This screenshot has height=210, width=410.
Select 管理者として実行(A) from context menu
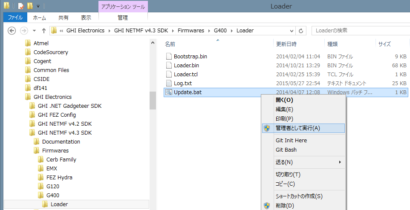click(x=297, y=128)
